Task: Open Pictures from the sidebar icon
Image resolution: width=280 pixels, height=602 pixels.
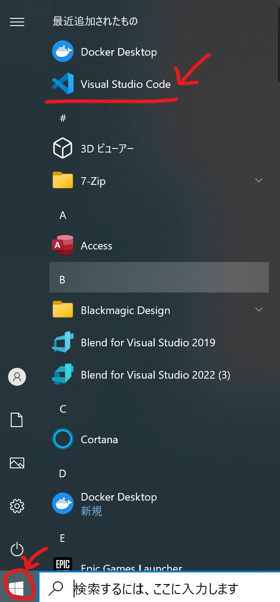Action: (17, 463)
